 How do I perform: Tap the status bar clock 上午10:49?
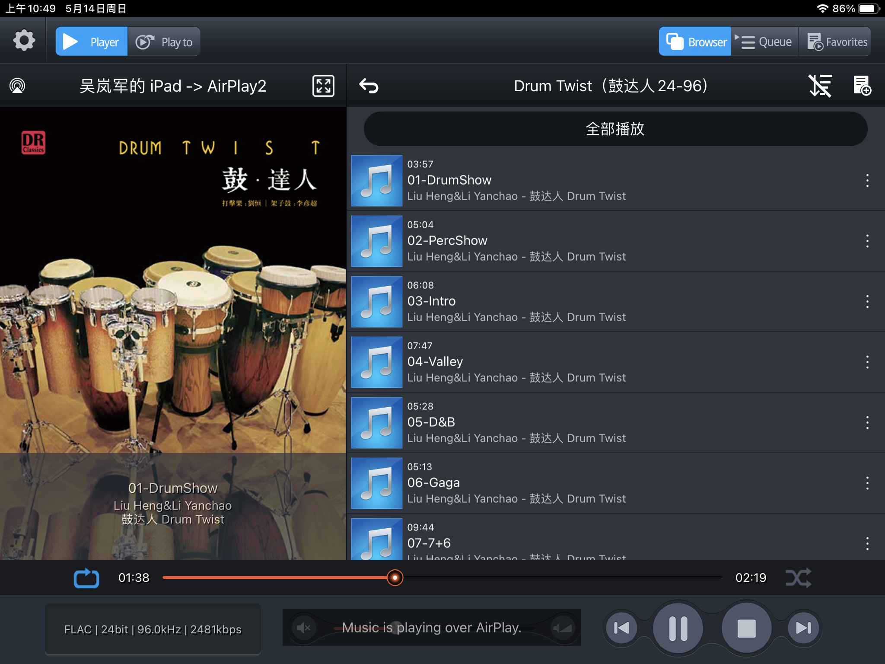[x=31, y=9]
